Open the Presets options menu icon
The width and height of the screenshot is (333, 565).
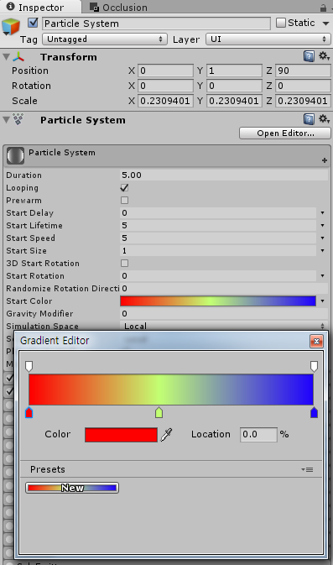click(308, 469)
